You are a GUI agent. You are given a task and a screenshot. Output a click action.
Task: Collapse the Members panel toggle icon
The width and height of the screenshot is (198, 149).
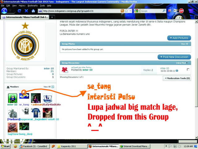[x=53, y=87]
